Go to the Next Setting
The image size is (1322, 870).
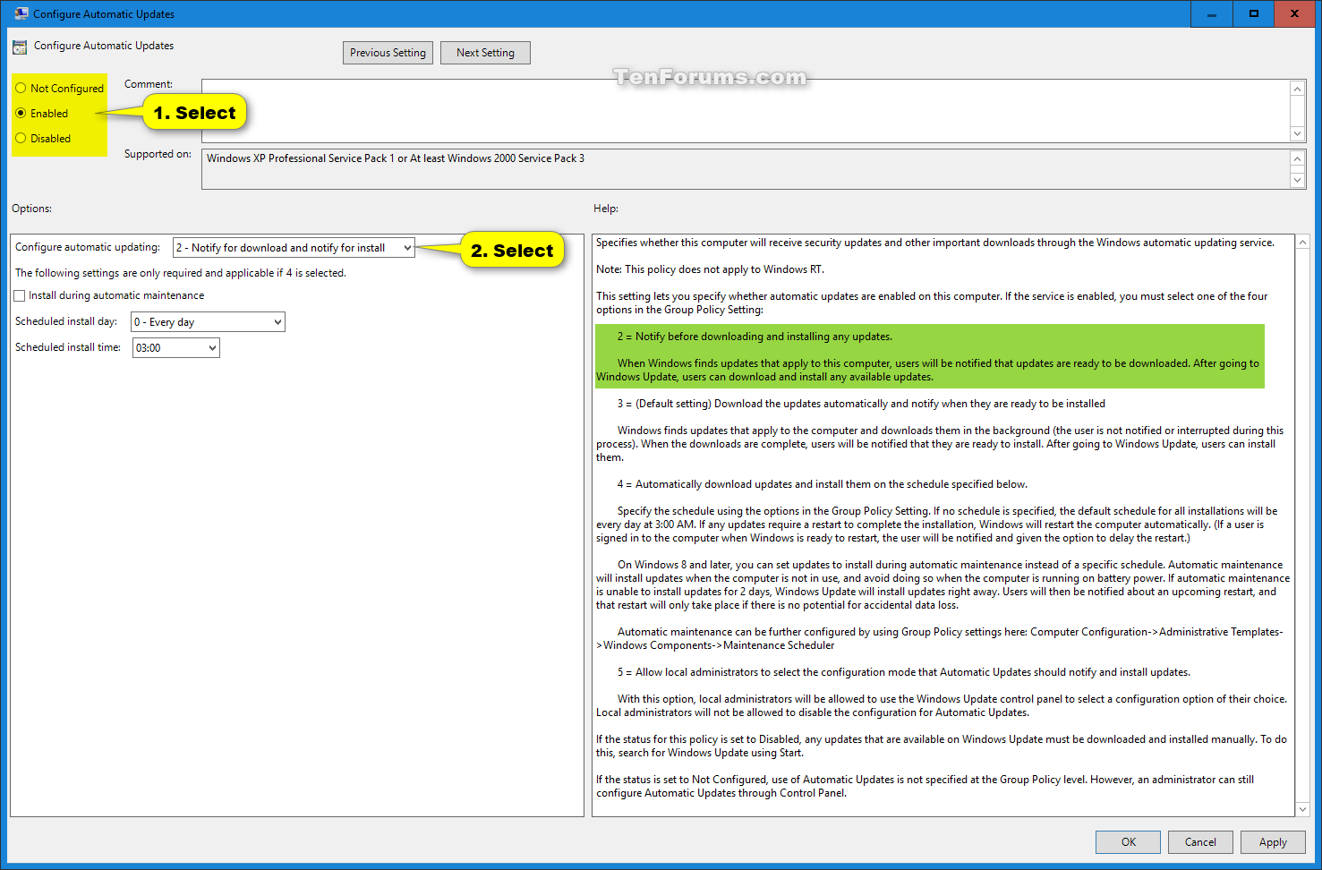coord(485,53)
